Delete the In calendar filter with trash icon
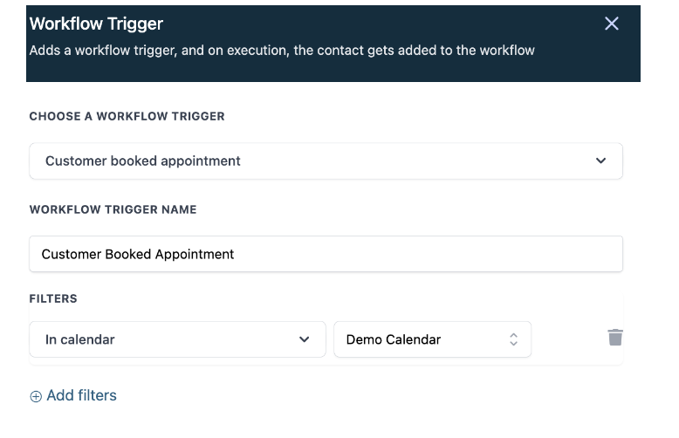 tap(615, 338)
